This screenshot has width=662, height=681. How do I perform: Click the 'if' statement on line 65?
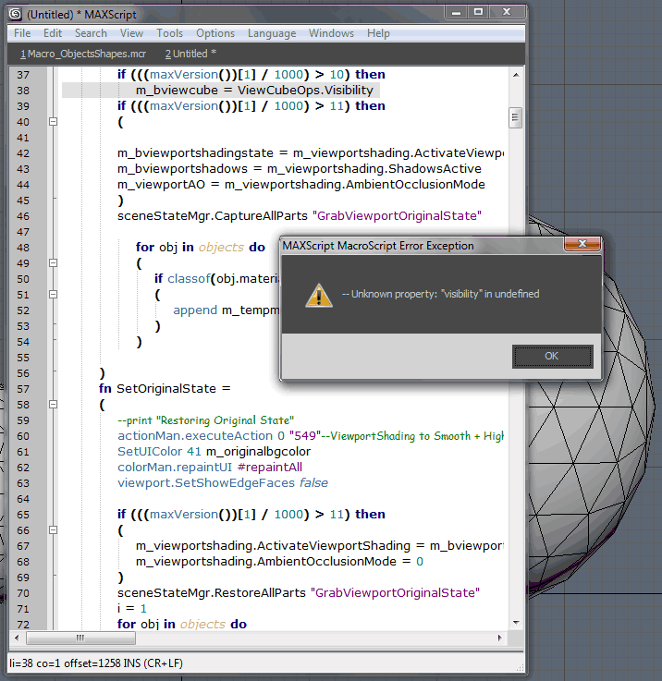click(x=251, y=515)
